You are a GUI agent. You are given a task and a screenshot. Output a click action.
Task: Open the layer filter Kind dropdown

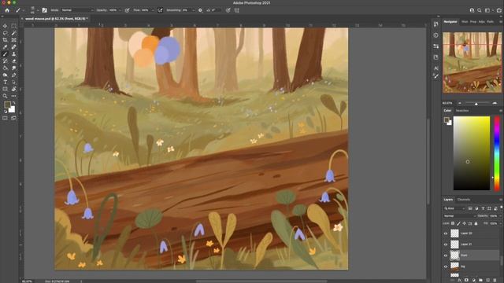pyautogui.click(x=454, y=208)
